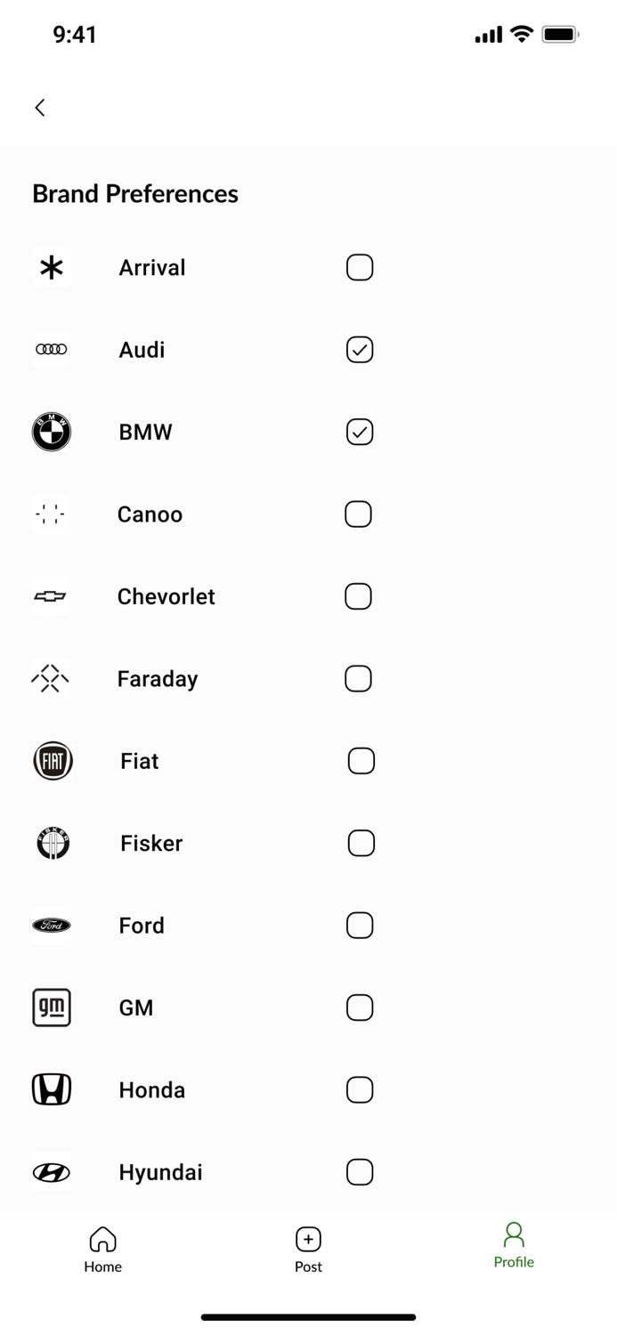
Task: Click the GM square logo
Action: [51, 1007]
